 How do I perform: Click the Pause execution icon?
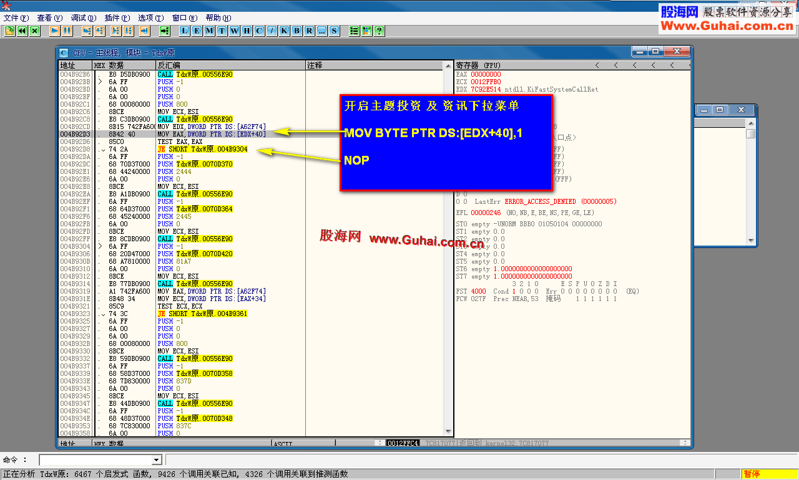point(67,31)
